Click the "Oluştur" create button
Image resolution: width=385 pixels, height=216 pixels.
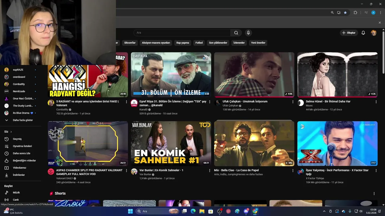349,33
